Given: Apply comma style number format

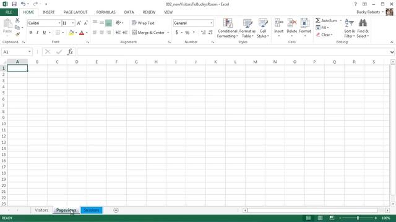Looking at the screenshot, I should tap(194, 33).
